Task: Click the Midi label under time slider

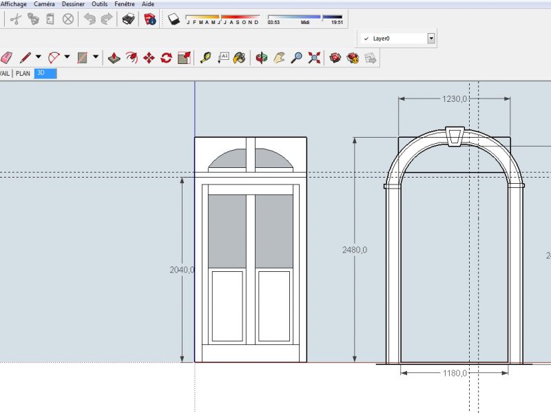Action: coord(305,23)
